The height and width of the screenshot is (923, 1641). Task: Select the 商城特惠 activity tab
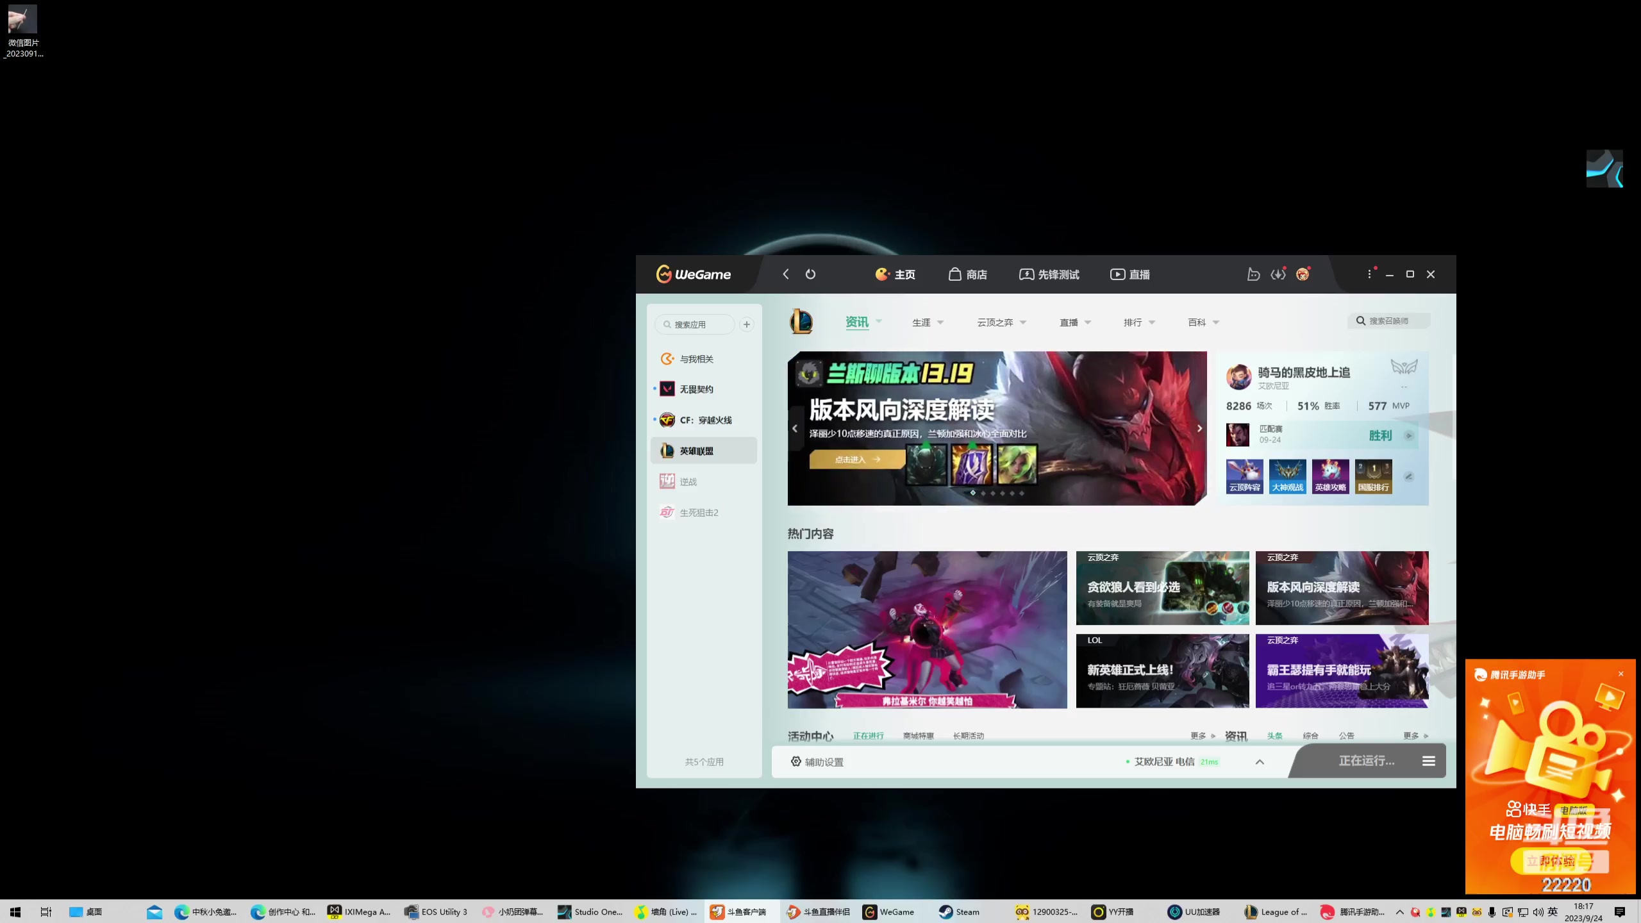(x=918, y=736)
